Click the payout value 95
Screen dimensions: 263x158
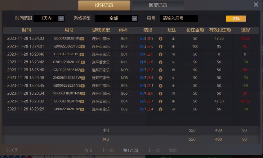click(245, 47)
